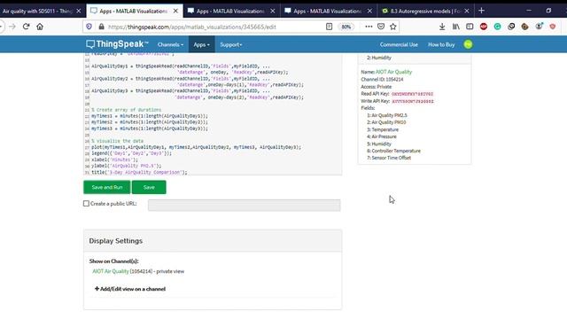This screenshot has height=319, width=567.
Task: Open the downloads arrow icon
Action: point(442,27)
